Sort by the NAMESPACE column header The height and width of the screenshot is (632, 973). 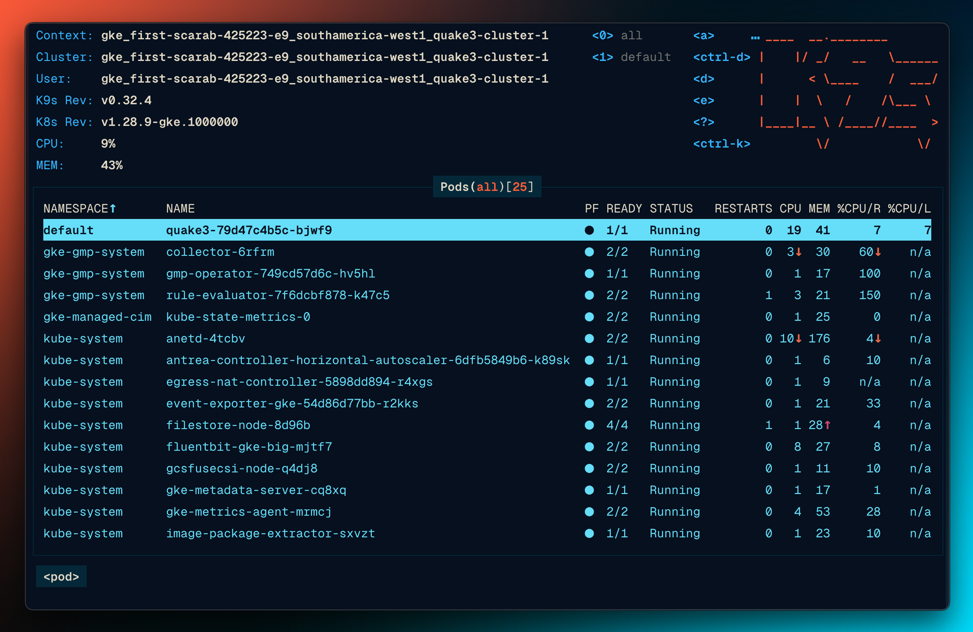[80, 209]
